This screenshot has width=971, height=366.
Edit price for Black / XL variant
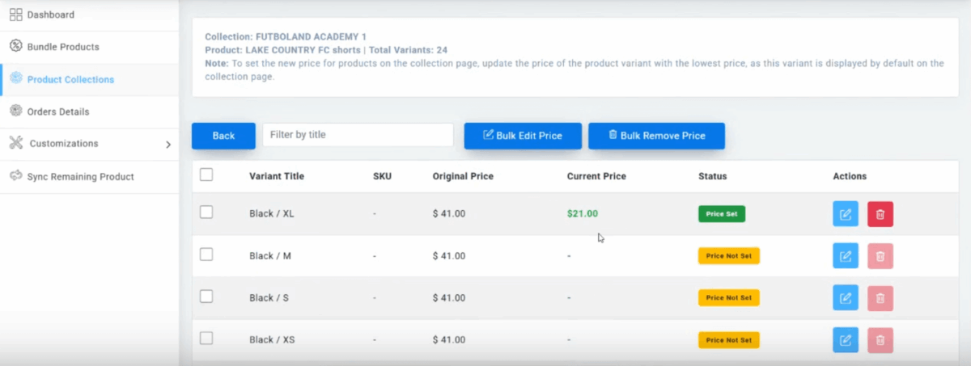(x=846, y=214)
